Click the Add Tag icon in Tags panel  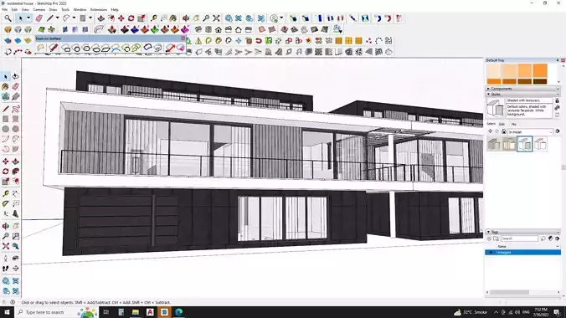490,238
